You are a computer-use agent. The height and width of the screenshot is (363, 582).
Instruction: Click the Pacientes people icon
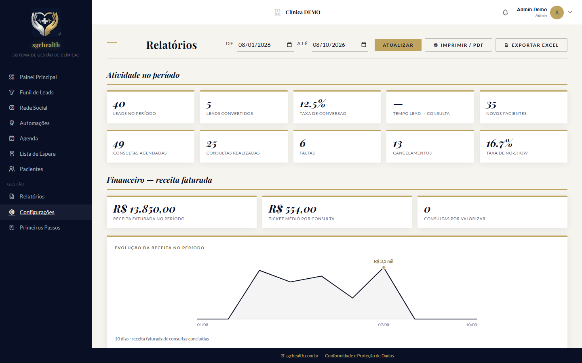(12, 169)
